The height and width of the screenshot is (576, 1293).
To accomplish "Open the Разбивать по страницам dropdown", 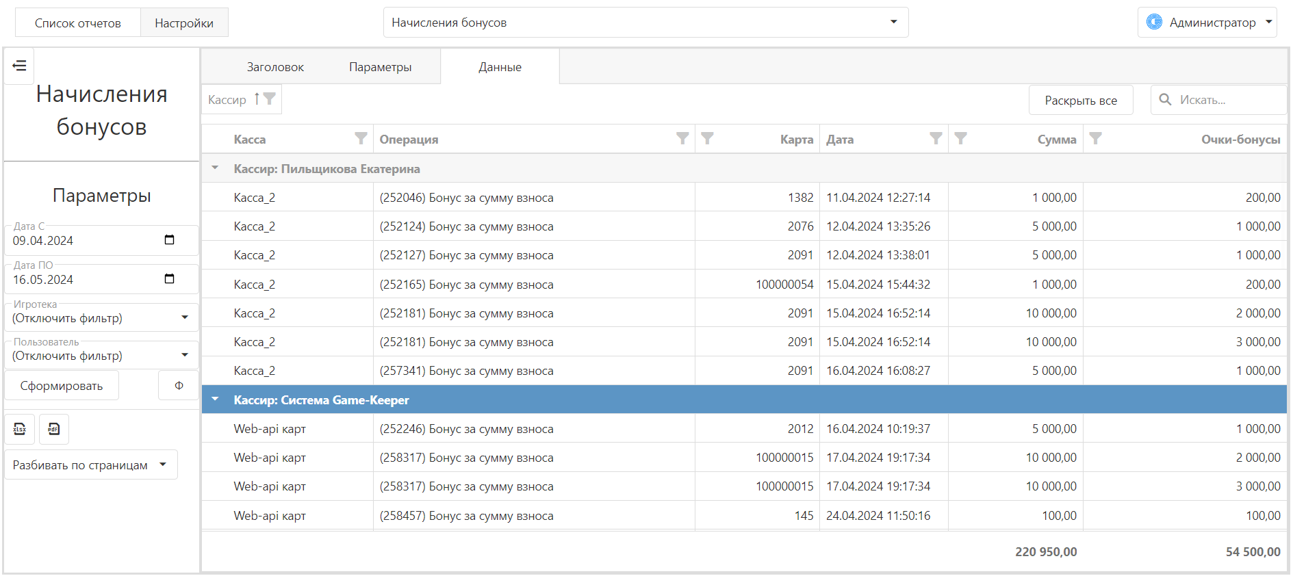I will click(x=91, y=464).
